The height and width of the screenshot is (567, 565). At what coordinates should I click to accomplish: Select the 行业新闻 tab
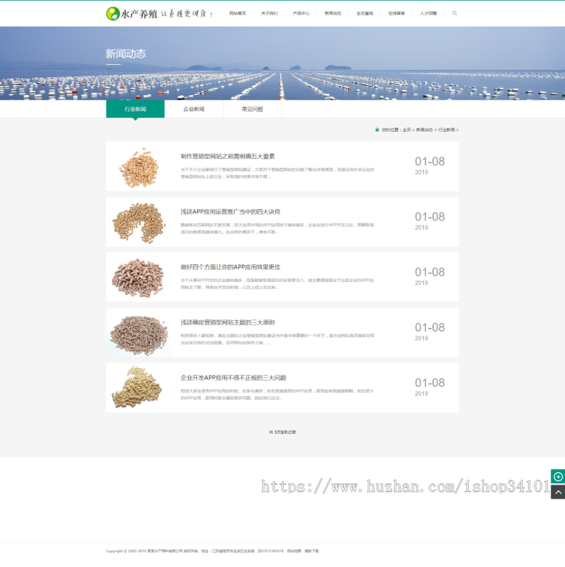[x=135, y=109]
